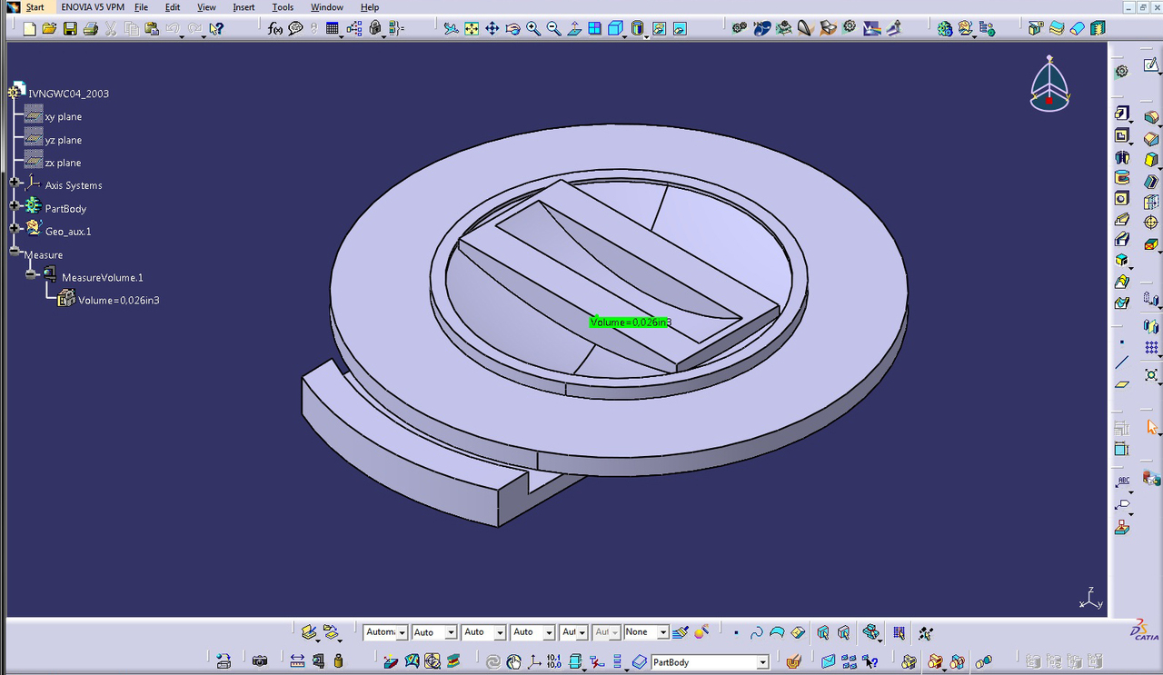Click the Print icon
Screen dimensions: 1163x675
[90, 29]
